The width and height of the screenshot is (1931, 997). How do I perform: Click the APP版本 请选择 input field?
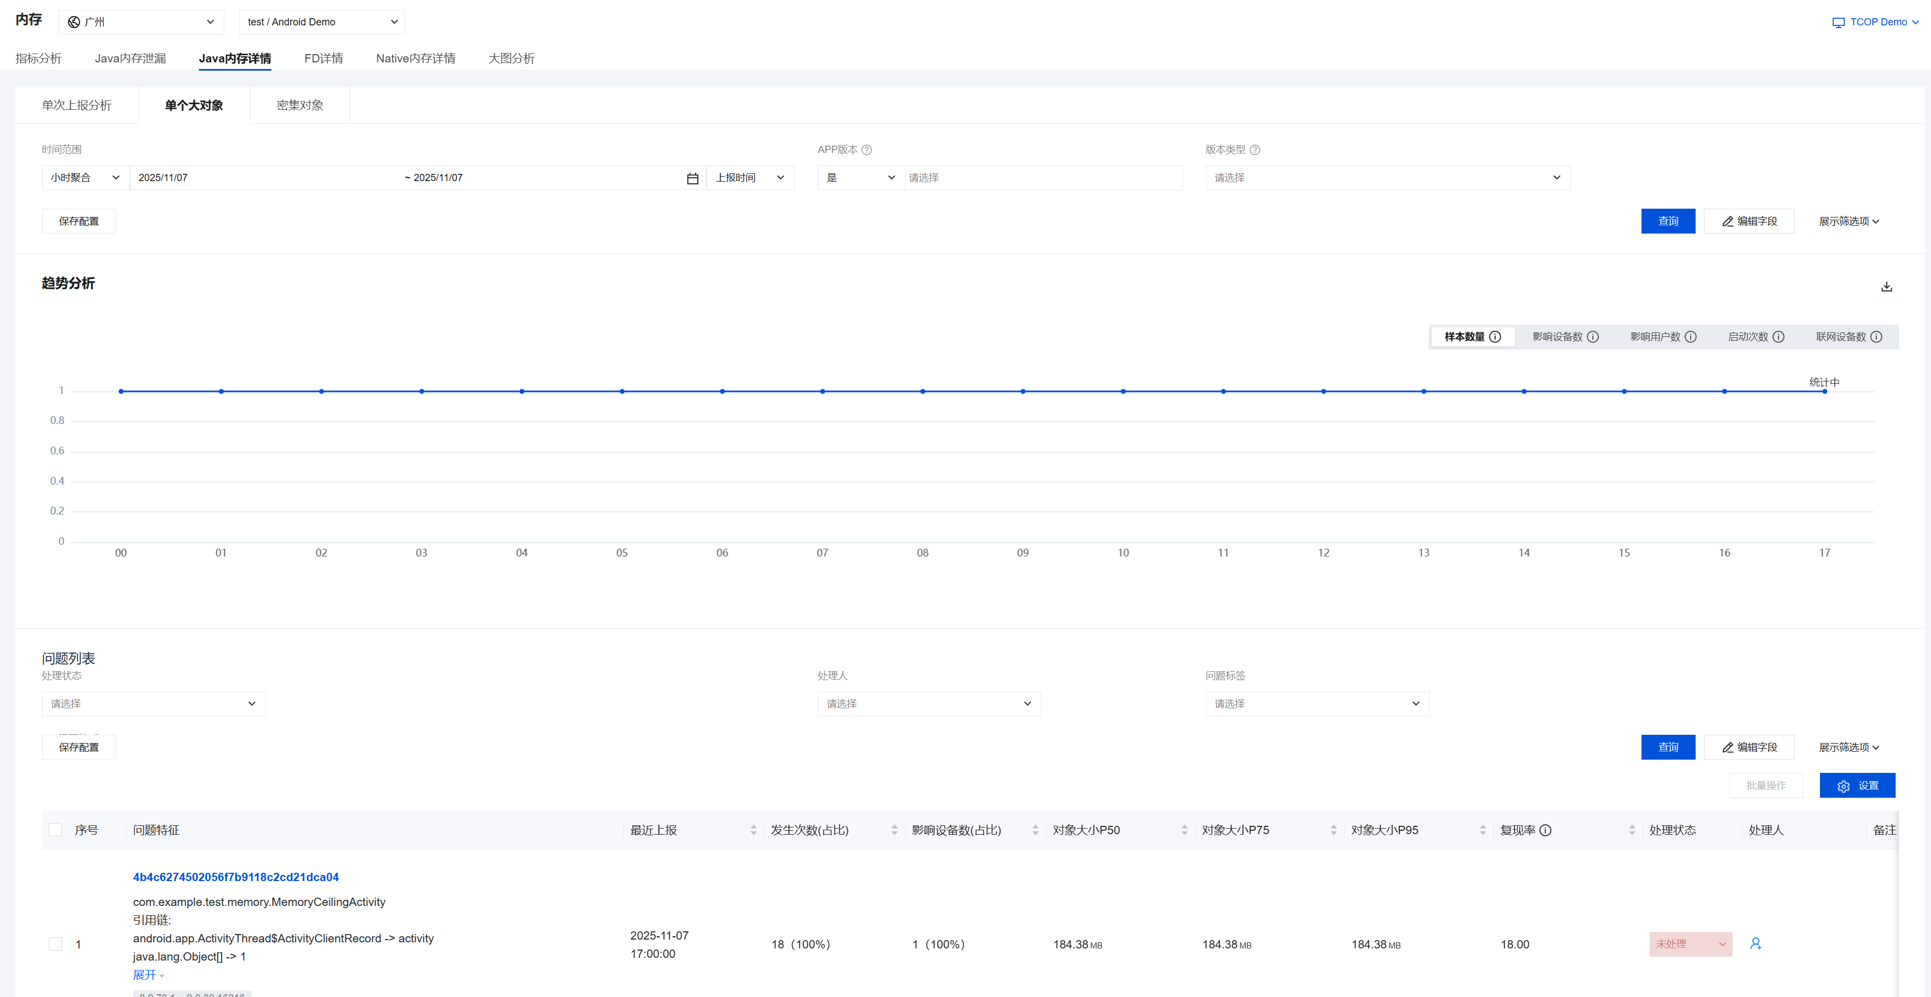point(1042,178)
